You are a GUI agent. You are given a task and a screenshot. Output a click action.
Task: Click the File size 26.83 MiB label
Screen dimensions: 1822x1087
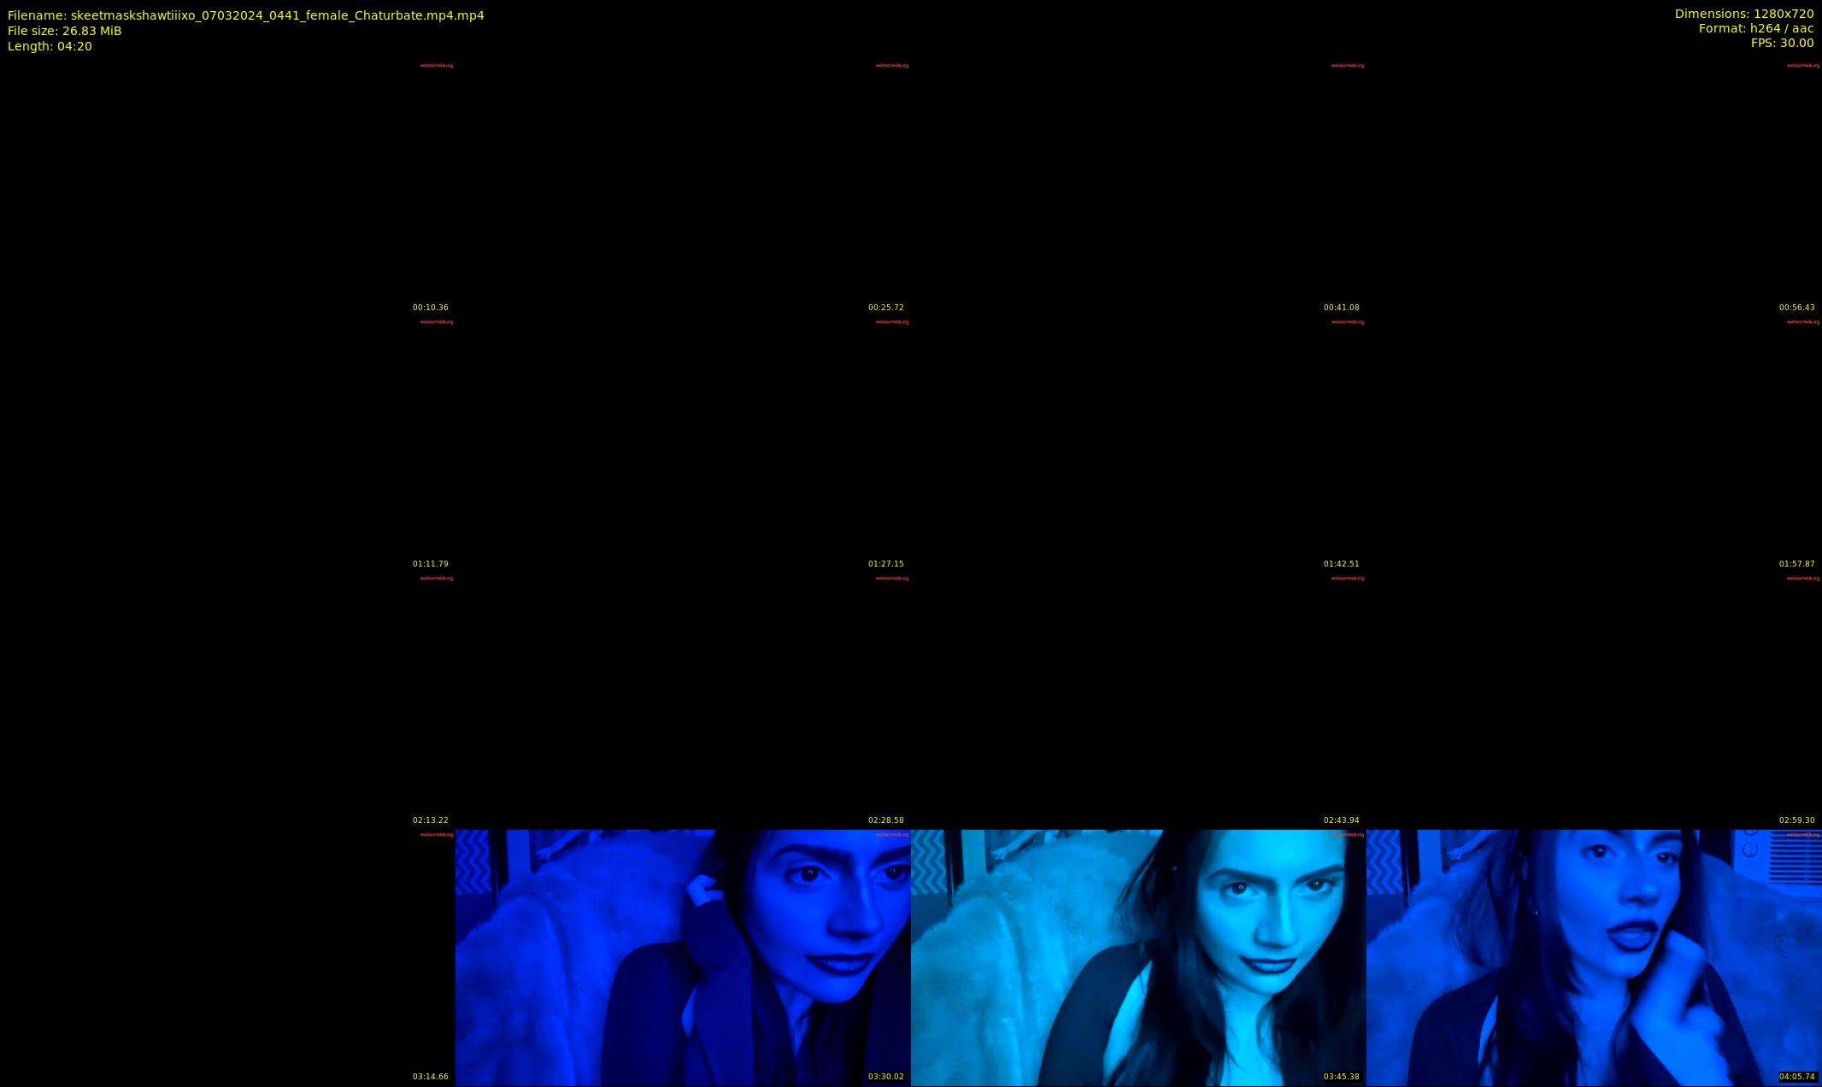(65, 31)
